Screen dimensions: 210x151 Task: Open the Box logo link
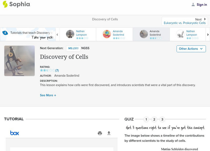tap(14, 133)
